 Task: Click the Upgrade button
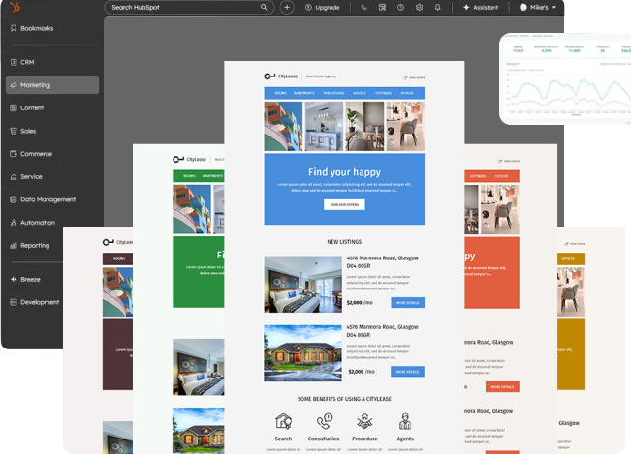point(323,7)
